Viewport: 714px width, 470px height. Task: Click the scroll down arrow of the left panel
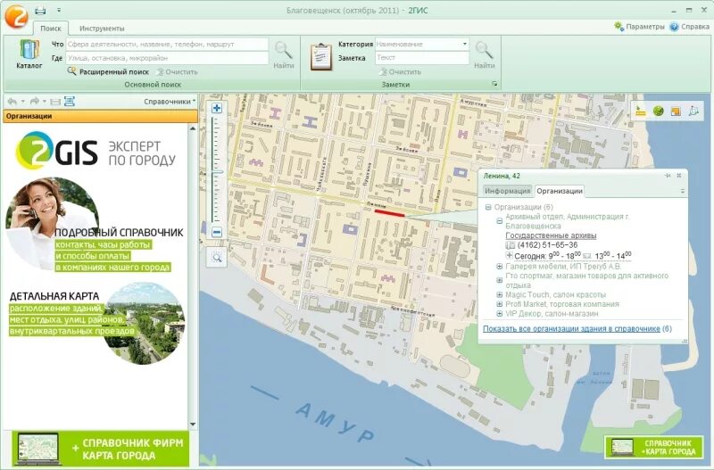[x=193, y=424]
